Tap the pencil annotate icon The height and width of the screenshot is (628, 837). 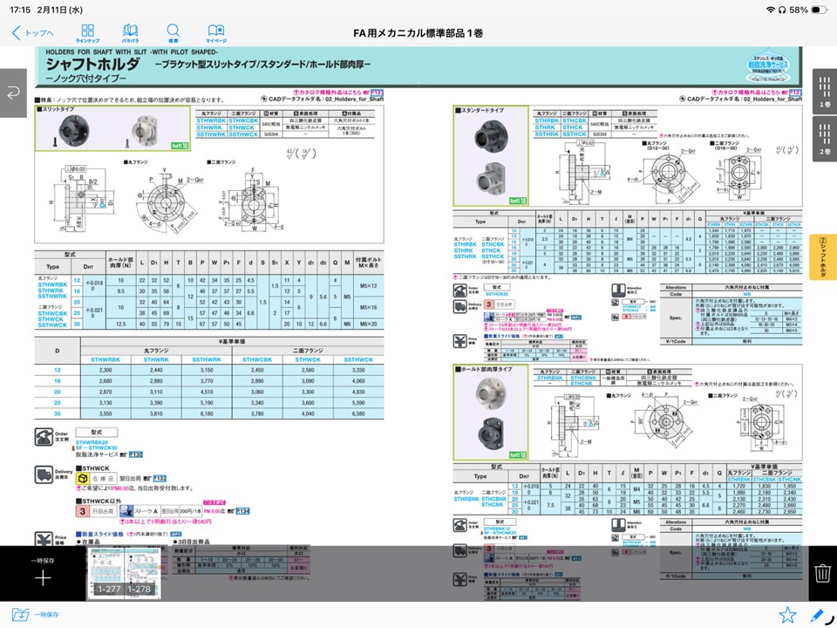[x=818, y=615]
